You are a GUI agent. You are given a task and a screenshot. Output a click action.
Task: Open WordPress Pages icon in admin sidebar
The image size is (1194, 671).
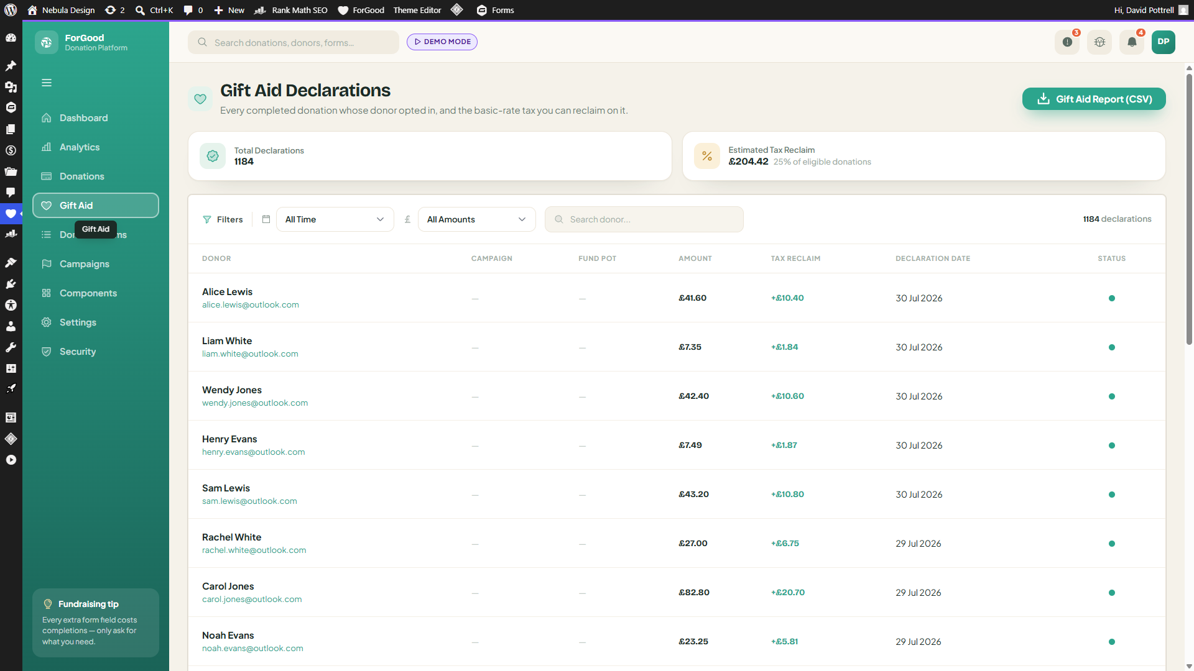click(x=11, y=129)
